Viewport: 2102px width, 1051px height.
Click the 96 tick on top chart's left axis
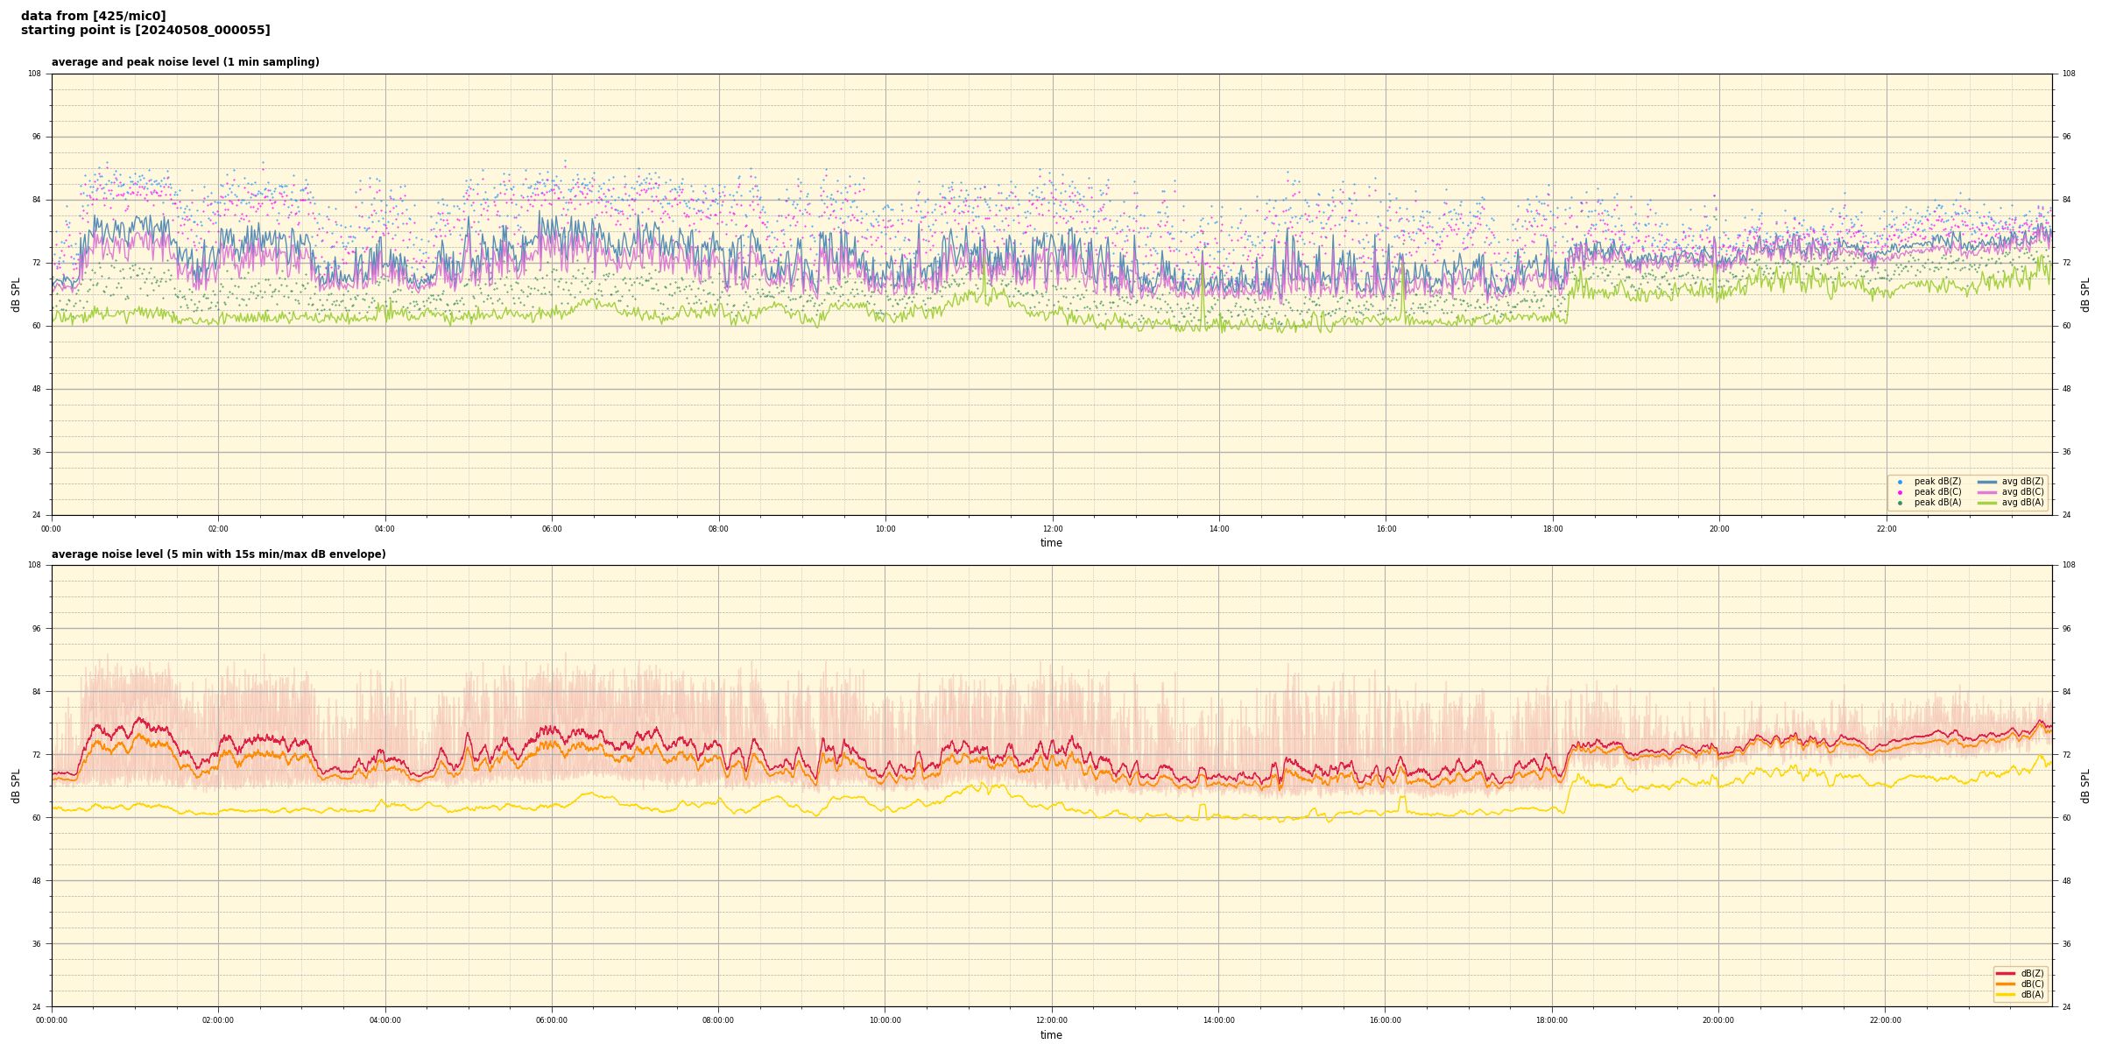pyautogui.click(x=36, y=137)
